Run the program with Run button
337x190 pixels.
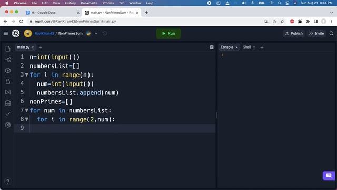(x=168, y=33)
